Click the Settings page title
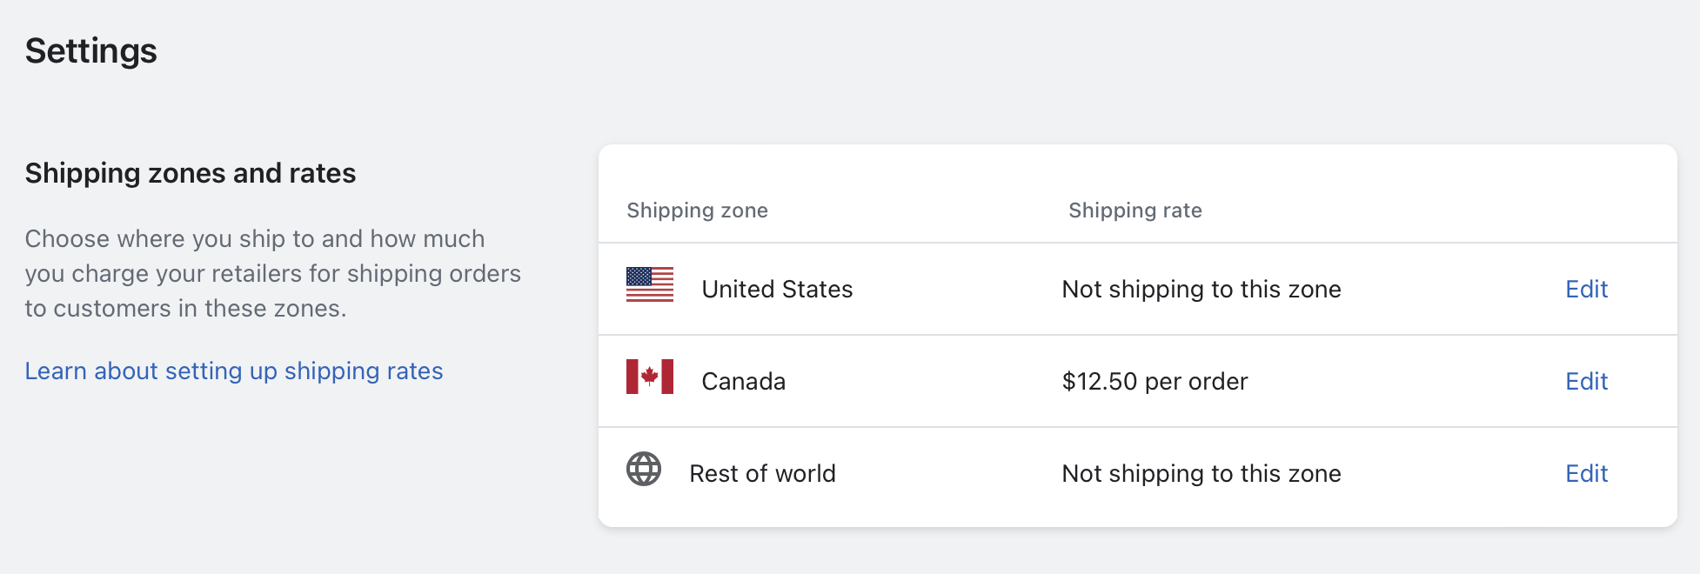The image size is (1700, 574). click(x=91, y=50)
